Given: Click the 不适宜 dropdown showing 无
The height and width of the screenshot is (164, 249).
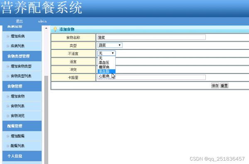Looking at the screenshot, I should click(107, 53).
